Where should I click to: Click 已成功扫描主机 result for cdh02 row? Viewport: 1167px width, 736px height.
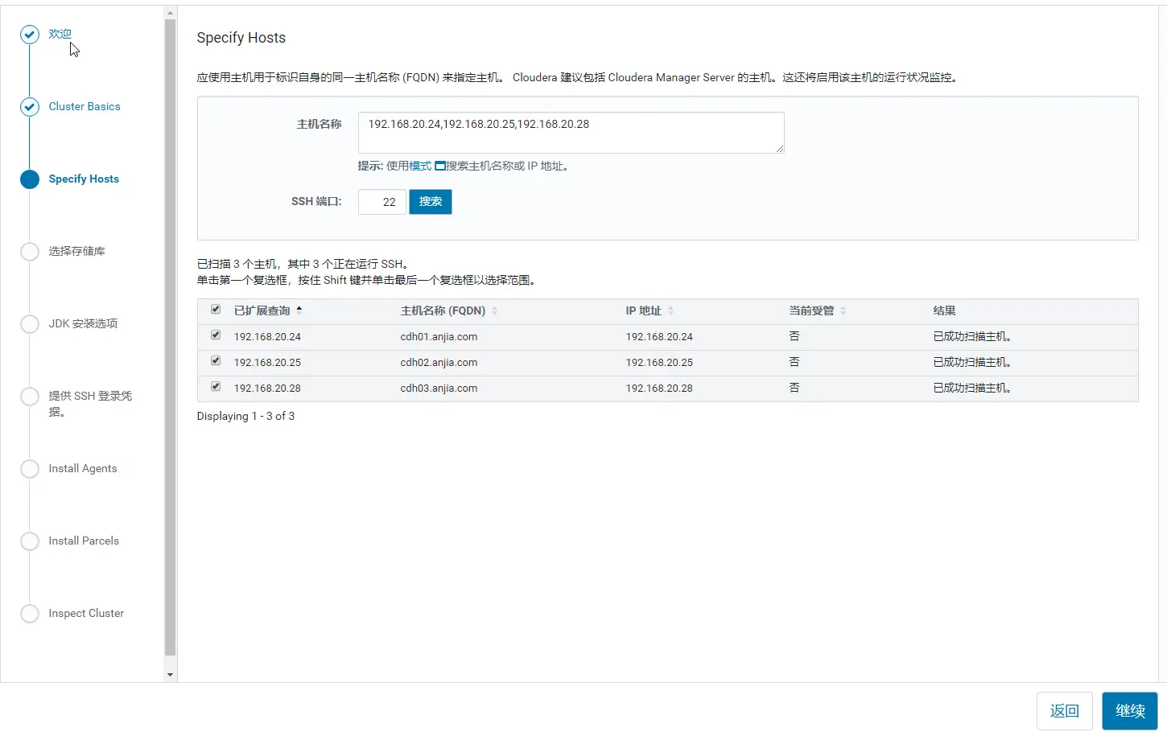click(x=972, y=363)
